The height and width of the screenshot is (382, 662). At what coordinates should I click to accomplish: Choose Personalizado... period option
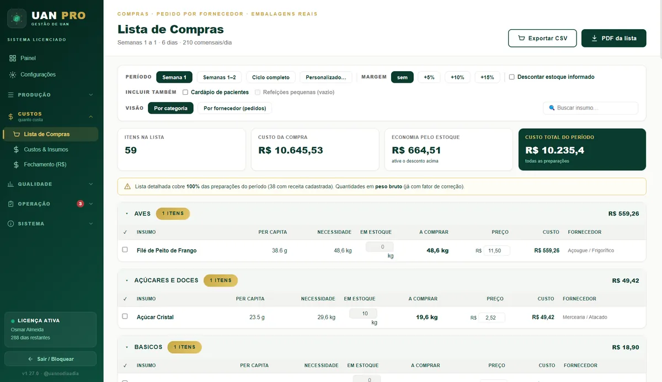point(326,77)
